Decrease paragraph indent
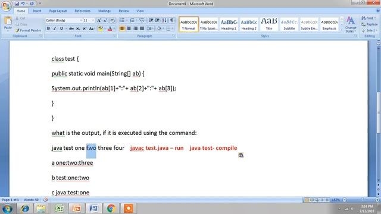 151,20
